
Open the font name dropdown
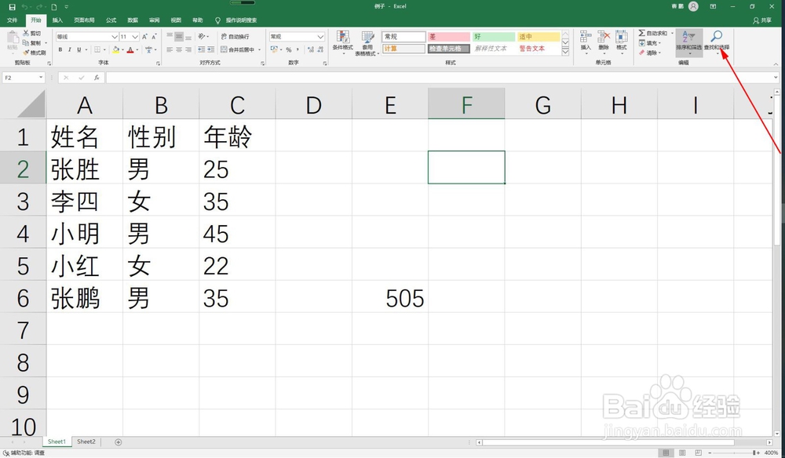point(115,36)
